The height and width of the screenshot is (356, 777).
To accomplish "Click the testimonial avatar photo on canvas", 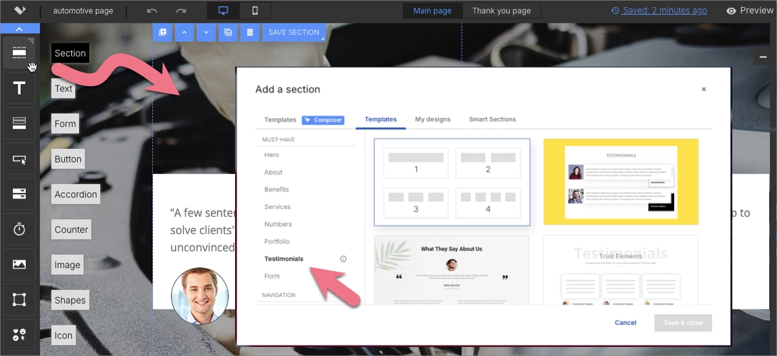I will (x=199, y=296).
